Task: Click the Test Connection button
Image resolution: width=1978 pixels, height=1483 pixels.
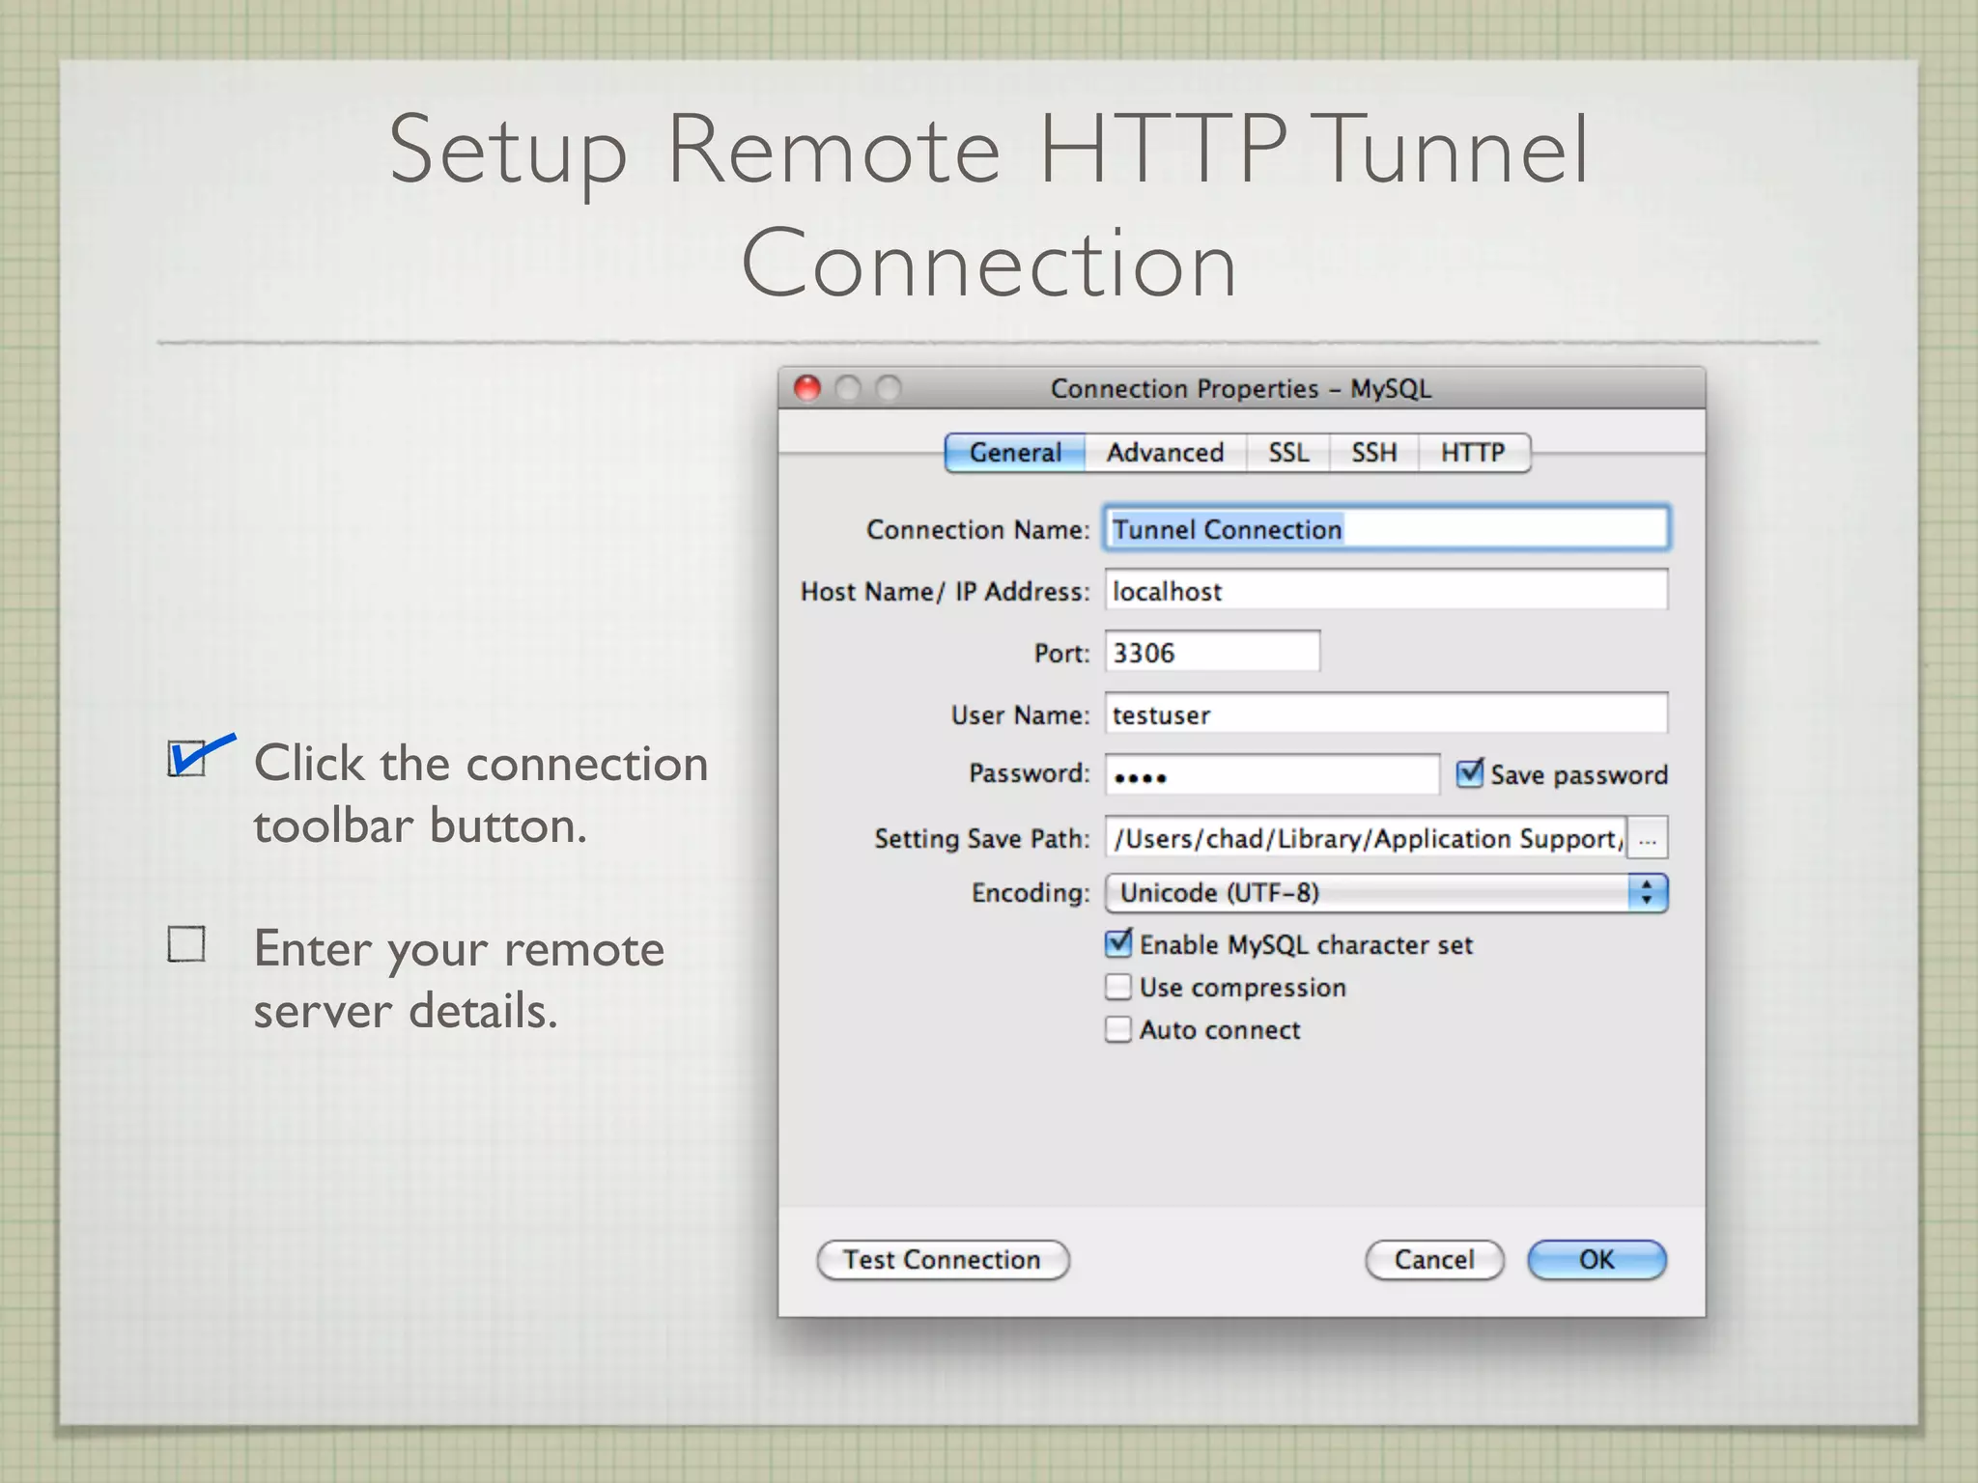Action: [x=943, y=1260]
